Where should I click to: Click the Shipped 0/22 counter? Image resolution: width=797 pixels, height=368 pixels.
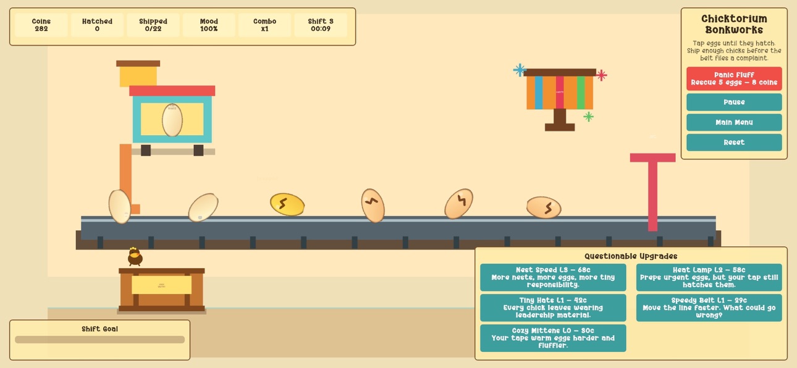pos(153,25)
